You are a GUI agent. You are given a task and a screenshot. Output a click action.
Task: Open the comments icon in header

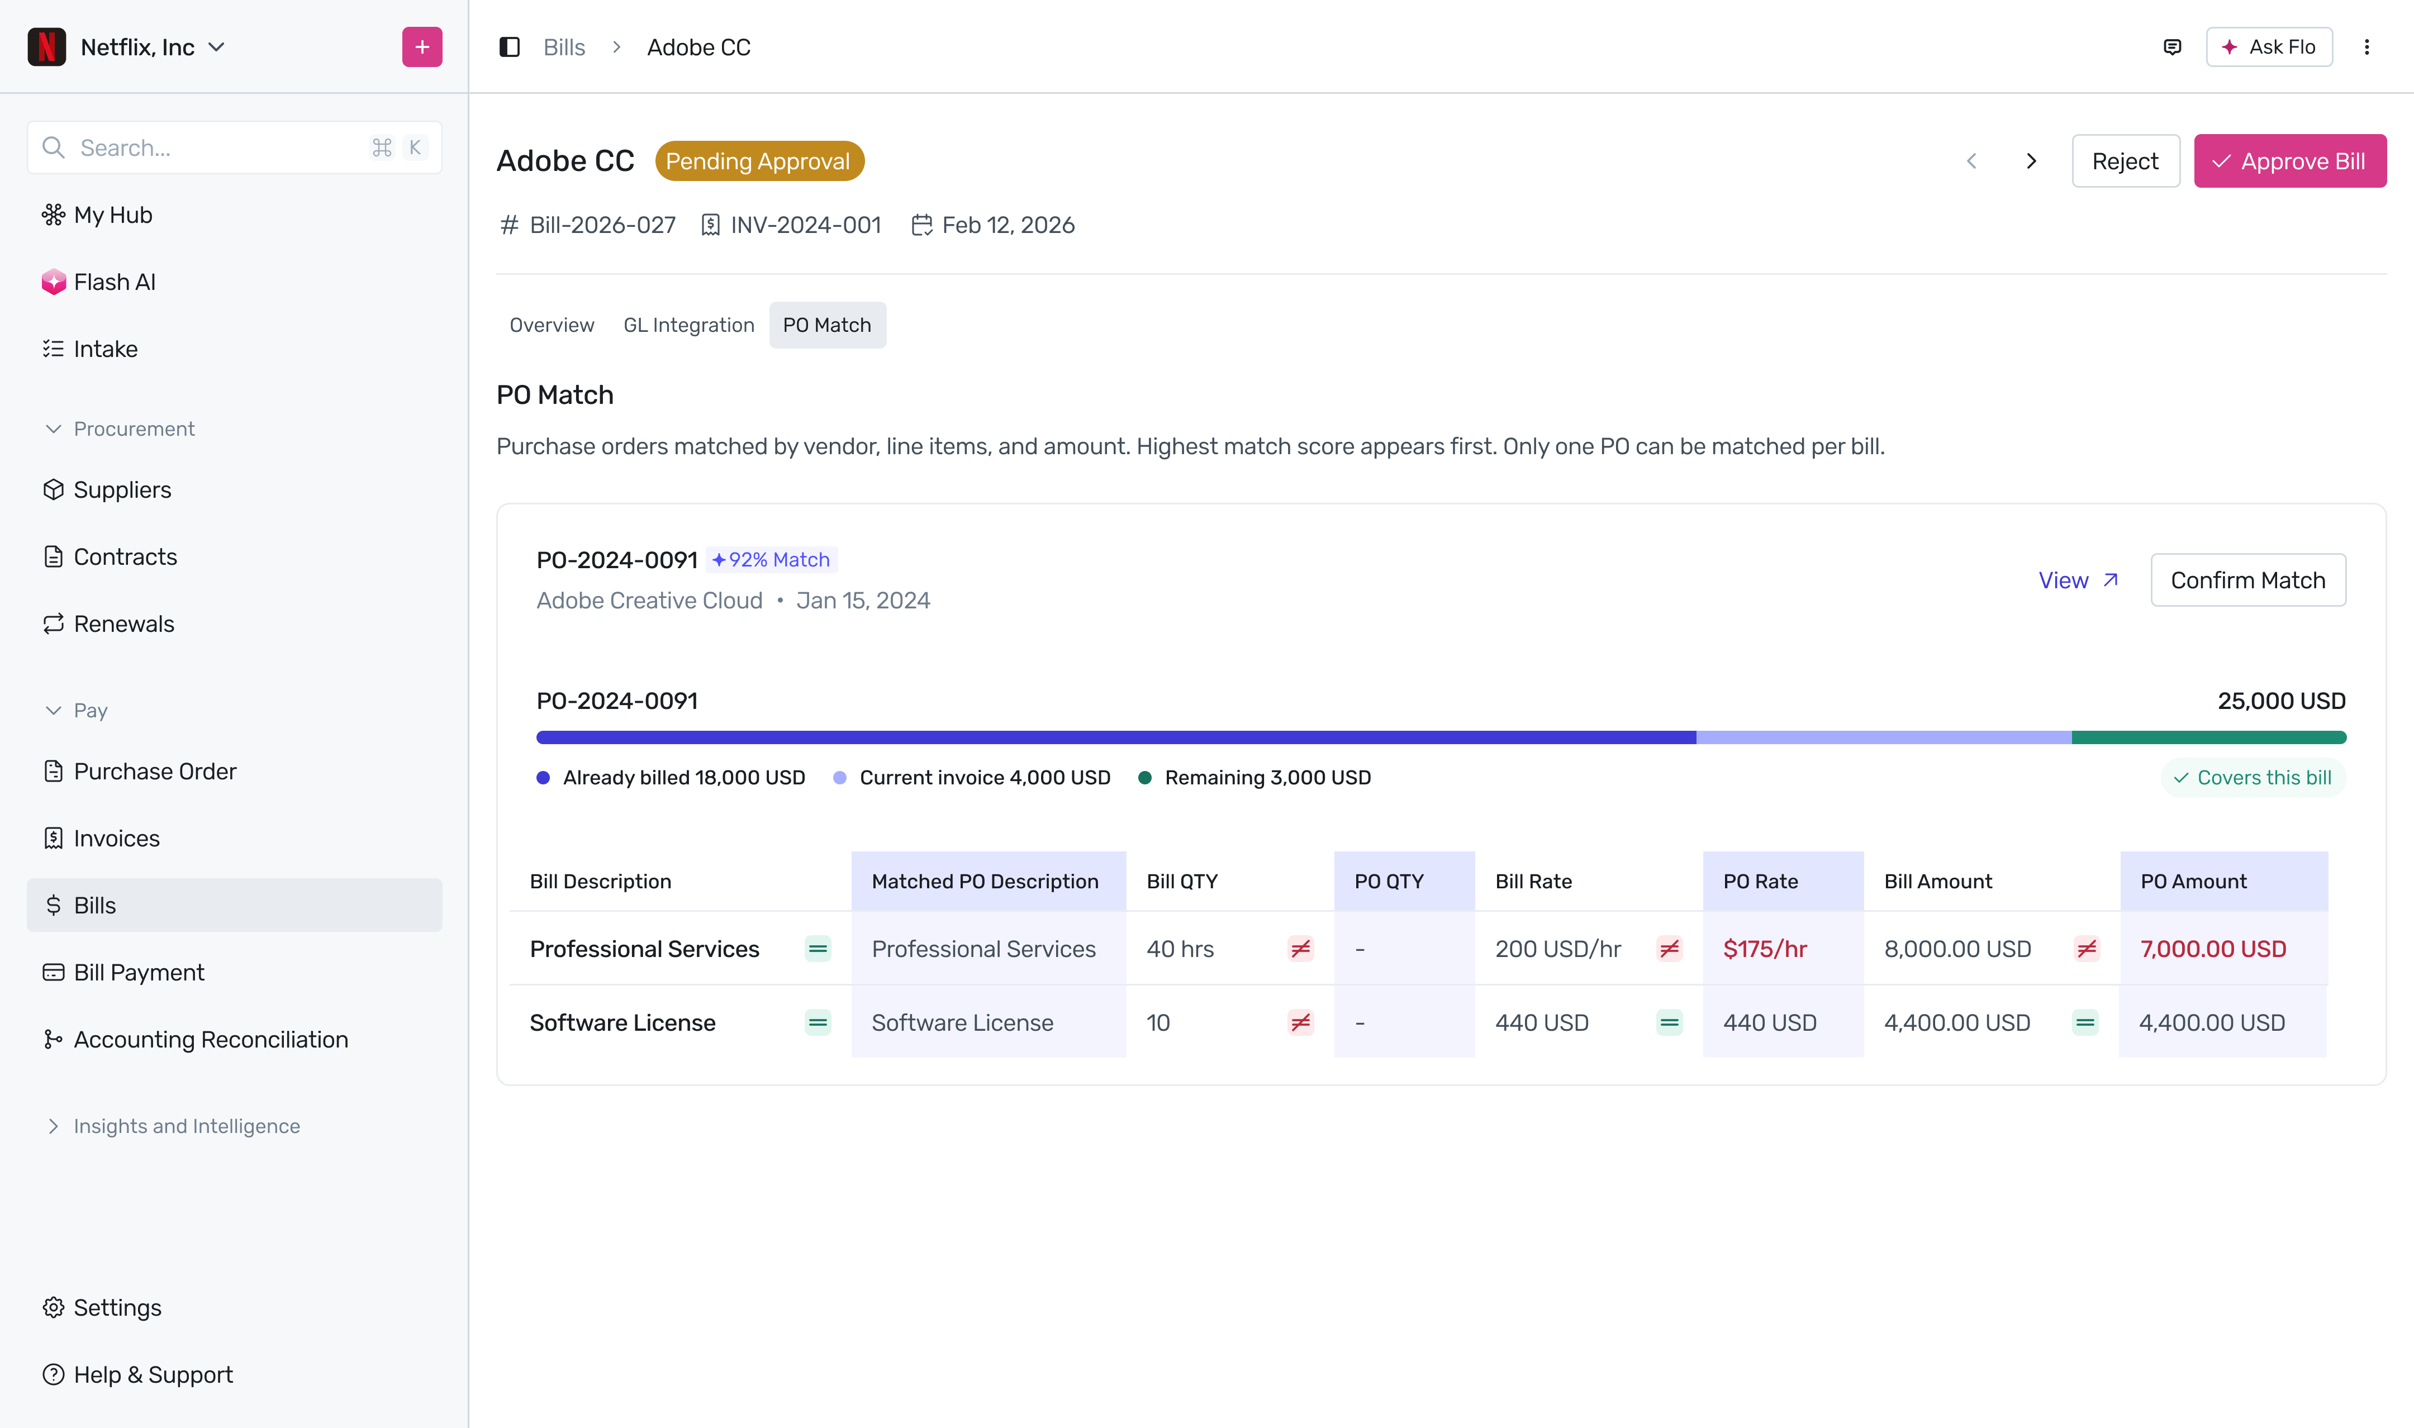tap(2171, 47)
